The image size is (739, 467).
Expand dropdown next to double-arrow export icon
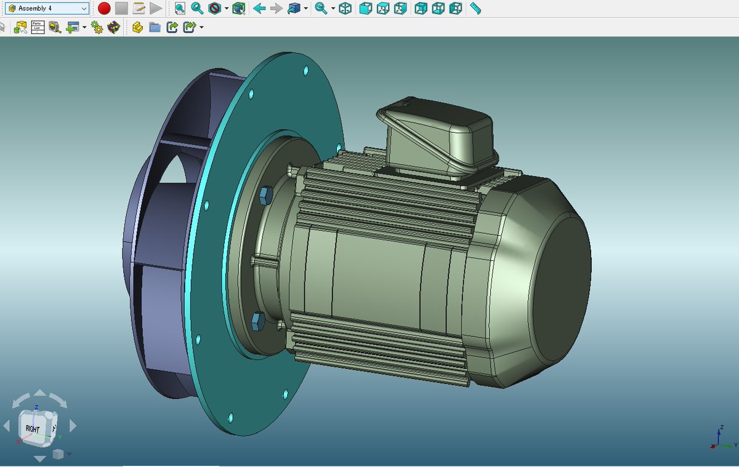201,28
